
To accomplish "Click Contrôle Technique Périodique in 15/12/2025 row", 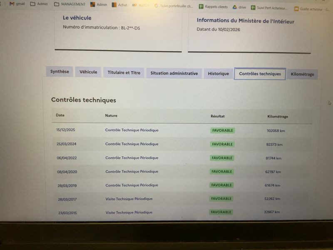I will pos(132,130).
